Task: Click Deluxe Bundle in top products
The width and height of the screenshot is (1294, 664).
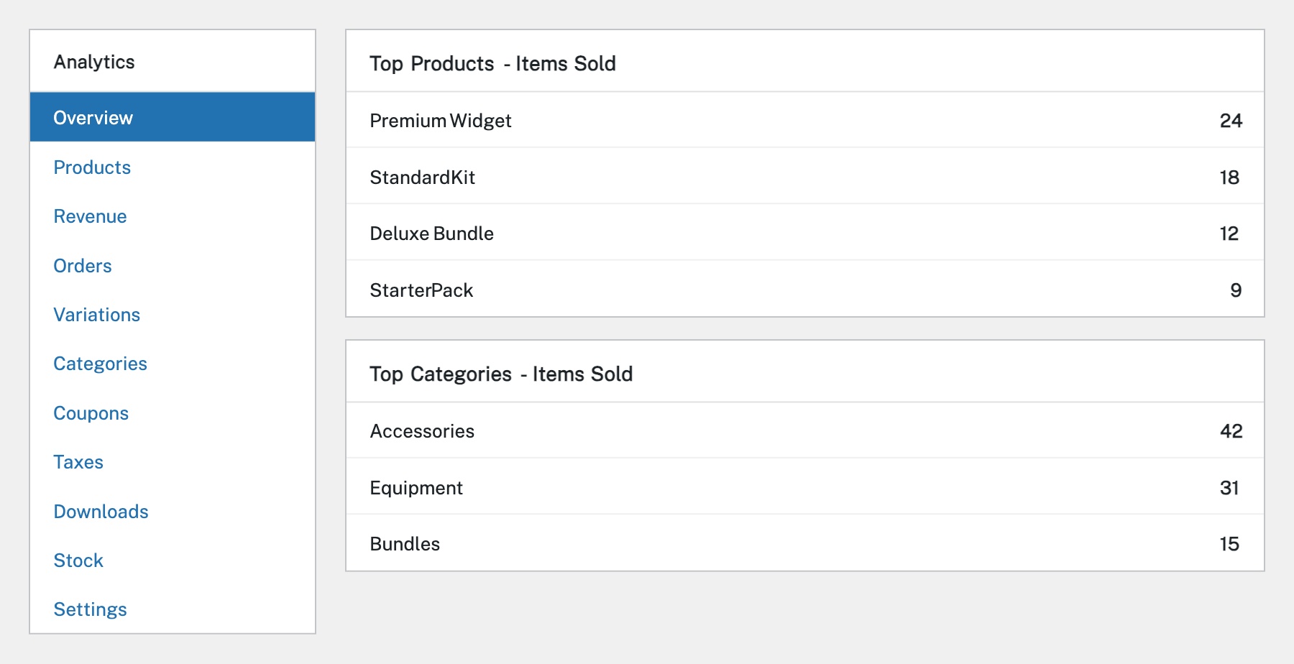Action: (x=431, y=234)
